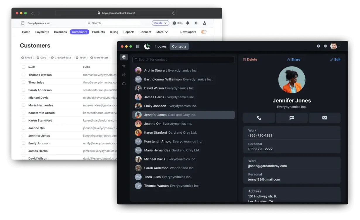Expand the user profile avatar menu
This screenshot has height=220, width=360.
pos(335,46)
